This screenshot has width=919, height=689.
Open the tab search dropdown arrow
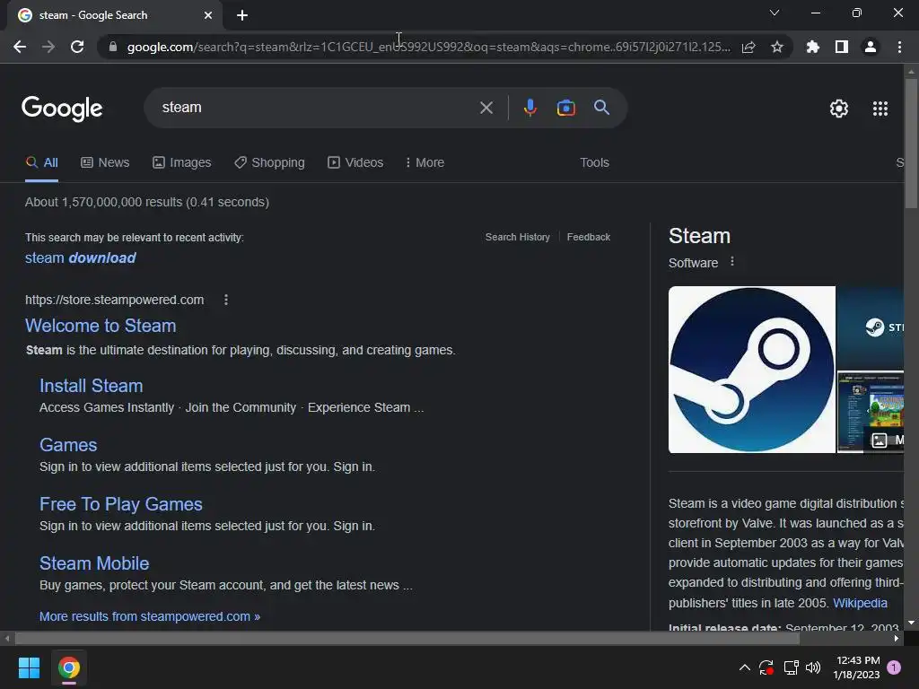[775, 13]
